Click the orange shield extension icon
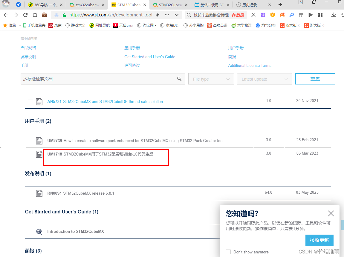This screenshot has width=344, height=257. [x=273, y=15]
